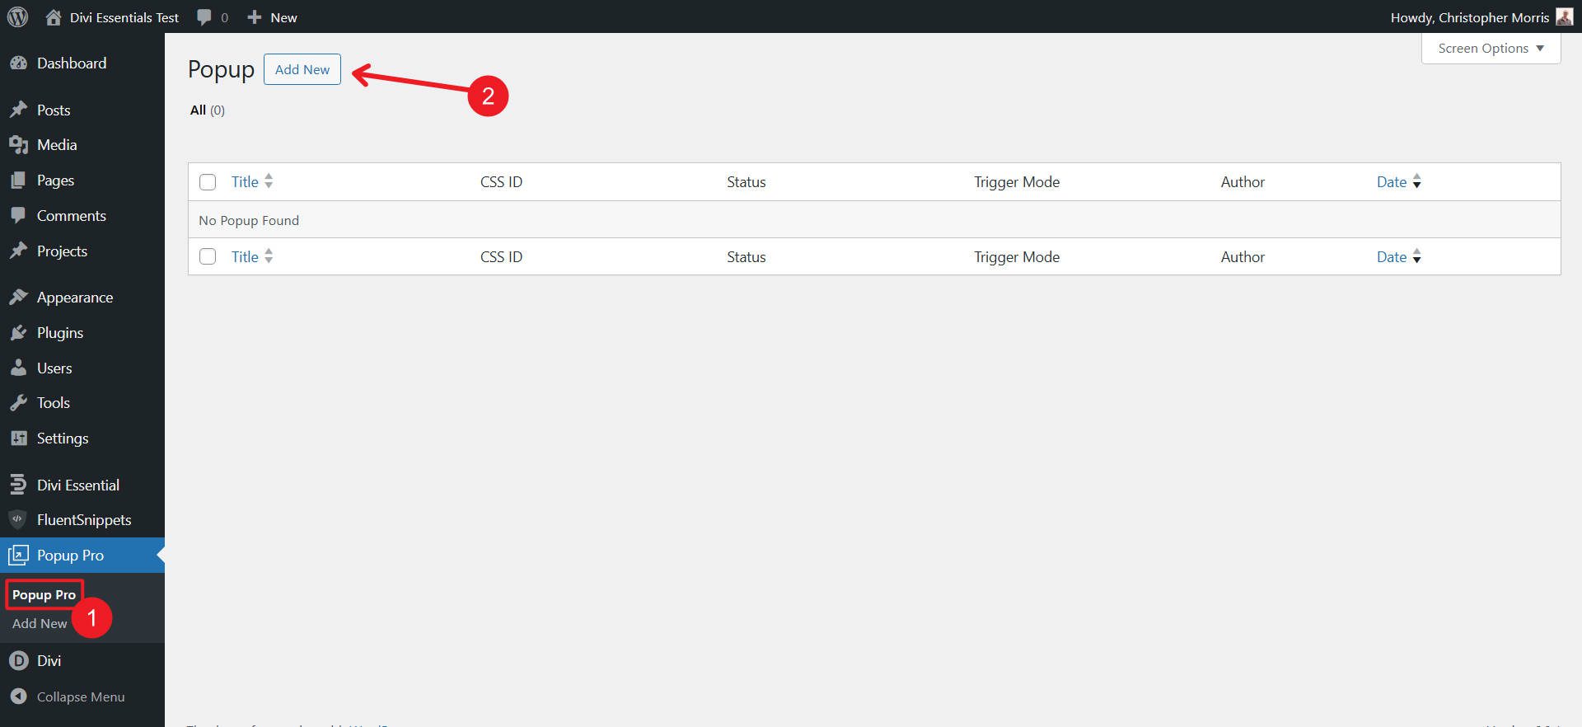Choose Add New in Popup Pro submenu
This screenshot has width=1582, height=727.
(40, 624)
